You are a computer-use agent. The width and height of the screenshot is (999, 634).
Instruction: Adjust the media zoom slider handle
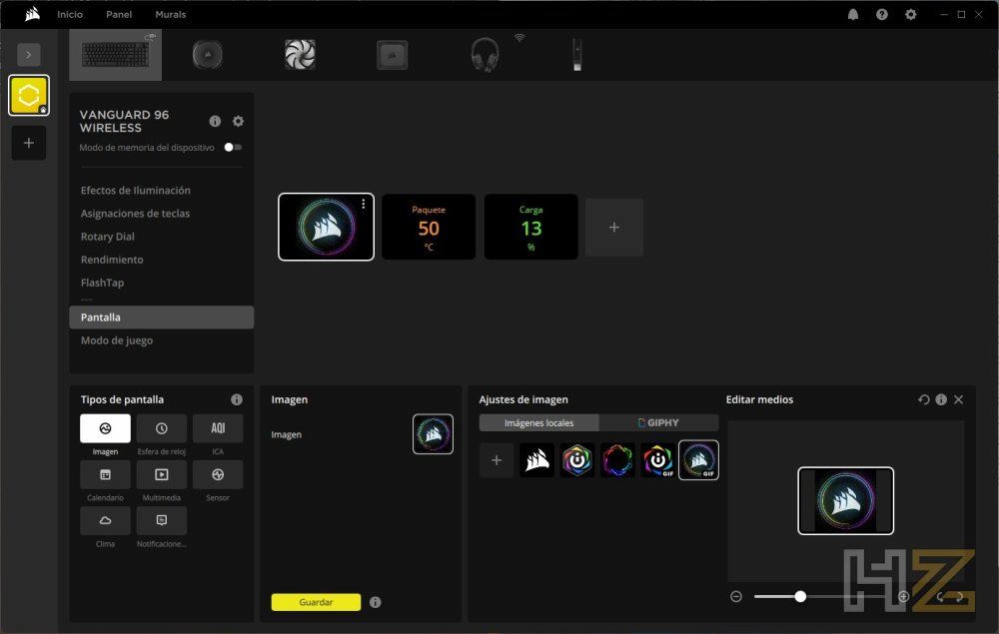coord(800,596)
